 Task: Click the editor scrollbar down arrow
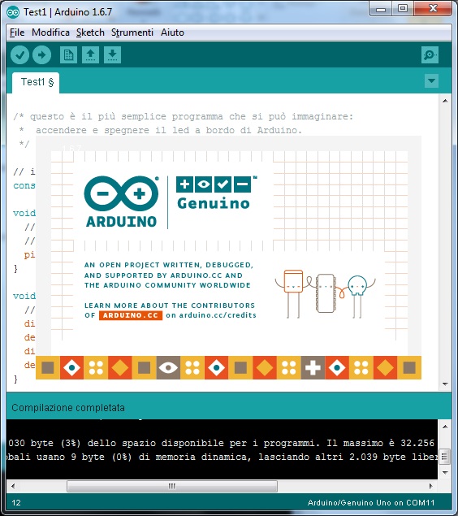pyautogui.click(x=445, y=384)
